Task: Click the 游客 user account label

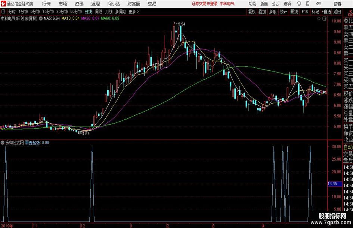Action: click(337, 4)
